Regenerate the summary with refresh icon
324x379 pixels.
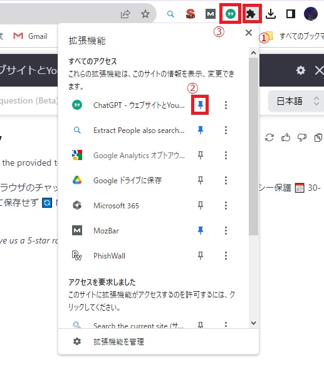click(269, 137)
